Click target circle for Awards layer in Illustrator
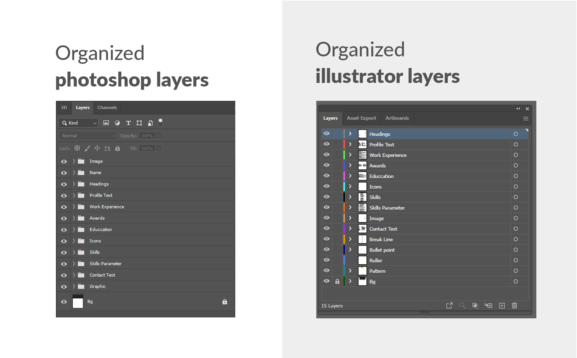This screenshot has height=358, width=577. tap(516, 166)
